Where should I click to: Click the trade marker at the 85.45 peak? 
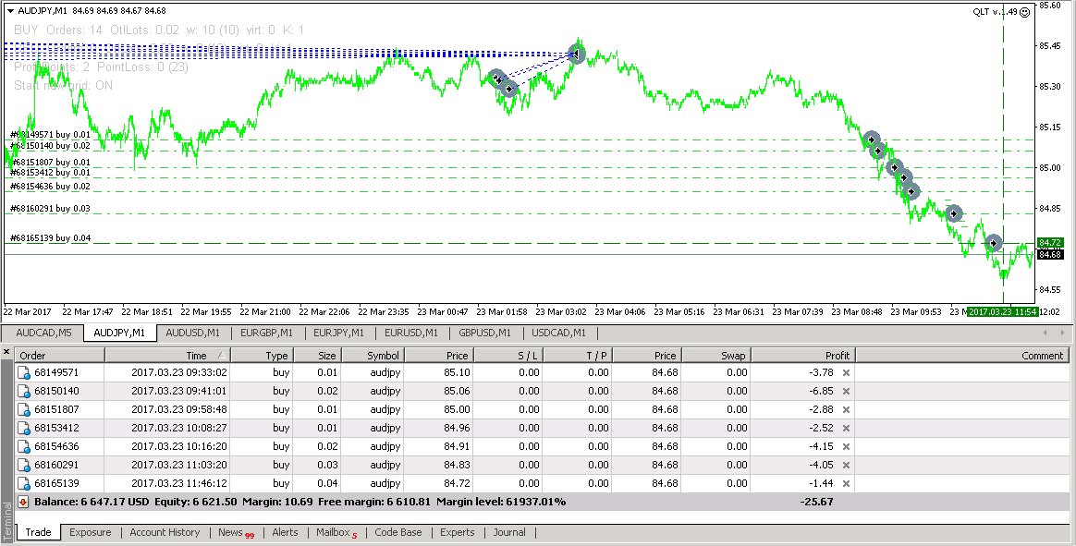click(x=577, y=55)
